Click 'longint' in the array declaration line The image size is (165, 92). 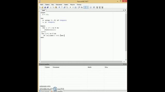(63, 20)
